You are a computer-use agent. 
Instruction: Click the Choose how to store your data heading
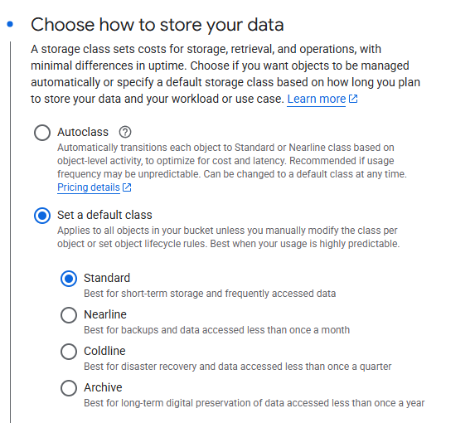point(158,25)
